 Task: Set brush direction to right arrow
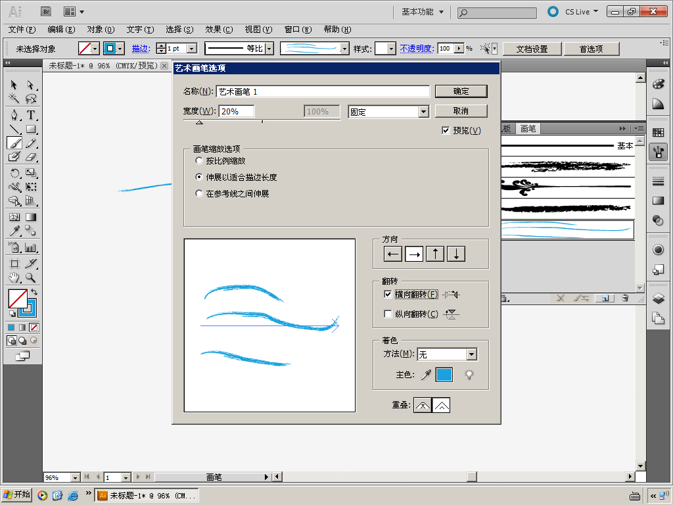414,254
